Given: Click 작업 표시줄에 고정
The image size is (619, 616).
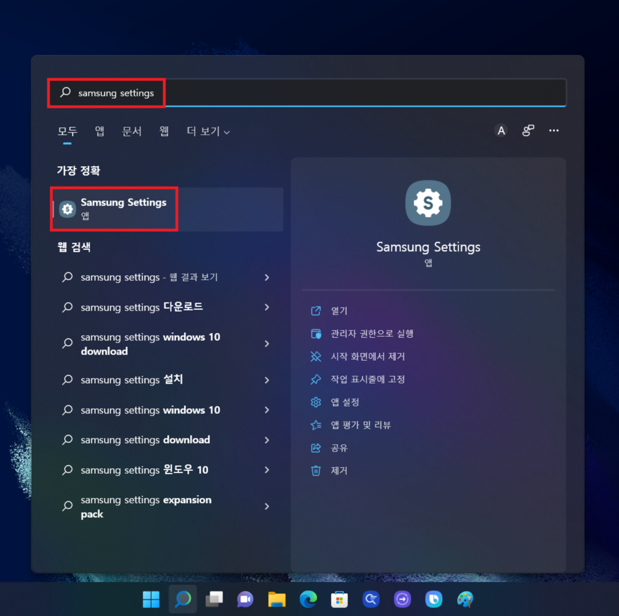Looking at the screenshot, I should pyautogui.click(x=367, y=380).
